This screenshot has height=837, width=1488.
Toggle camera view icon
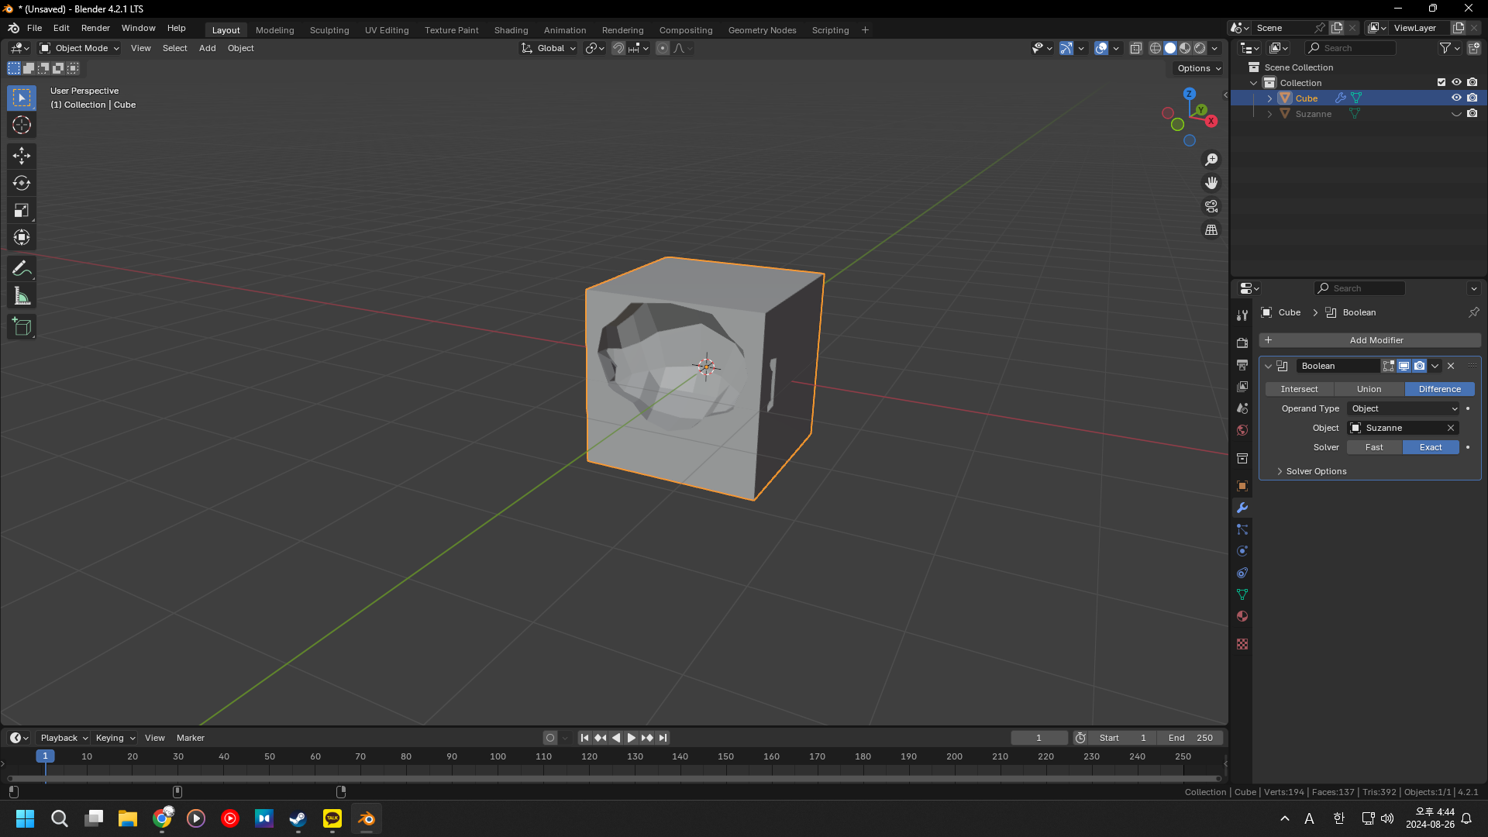[x=1211, y=206]
